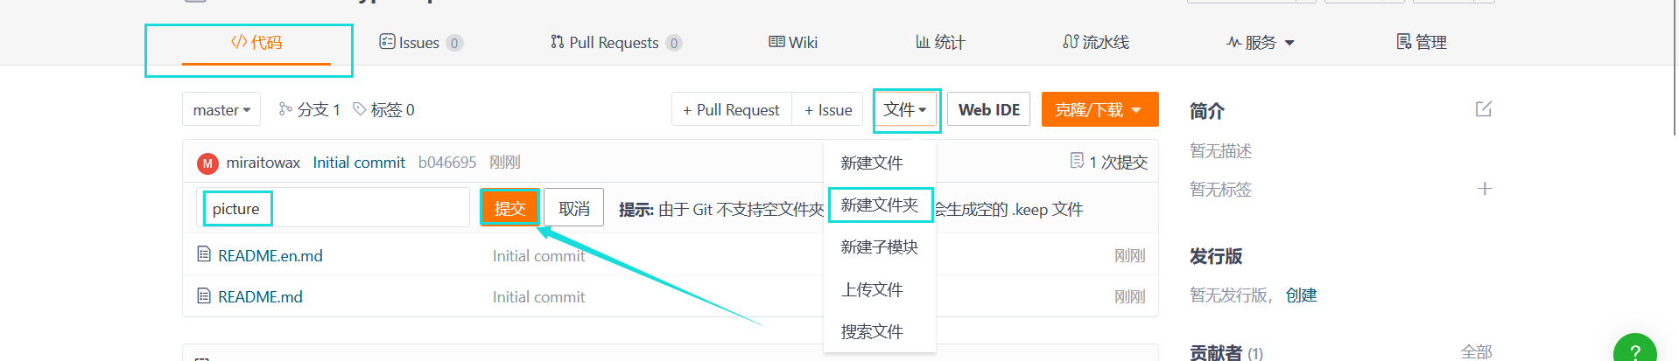Open the master branch selector

coord(221,109)
